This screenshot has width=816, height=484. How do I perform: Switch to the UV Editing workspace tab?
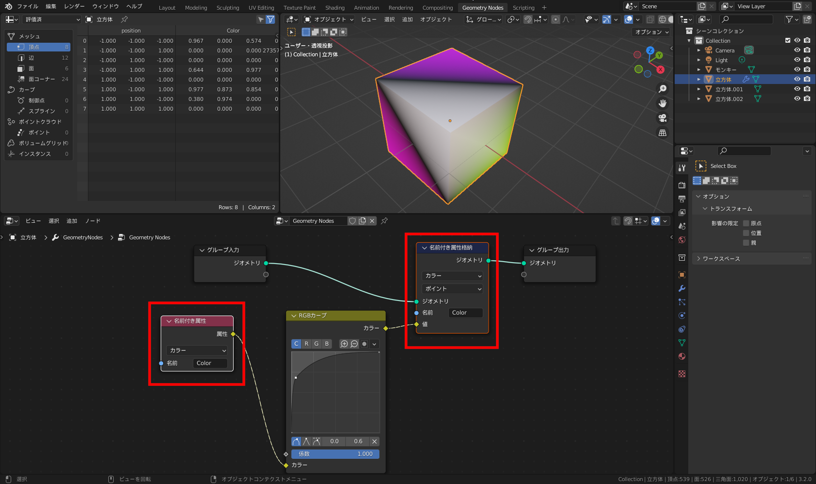[x=261, y=8]
